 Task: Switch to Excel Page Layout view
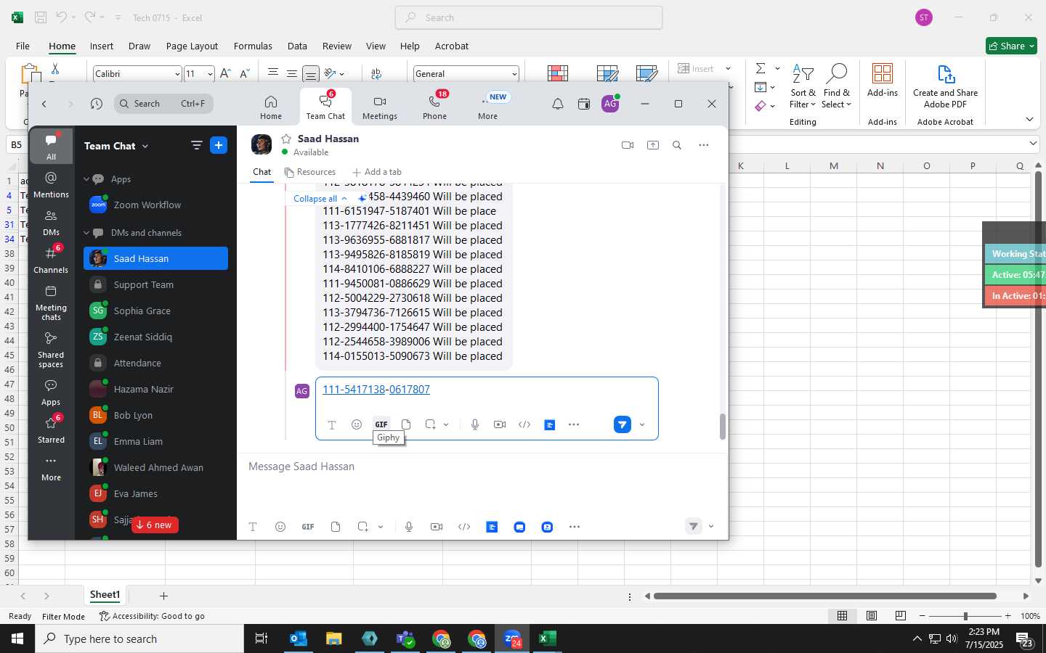point(871,616)
